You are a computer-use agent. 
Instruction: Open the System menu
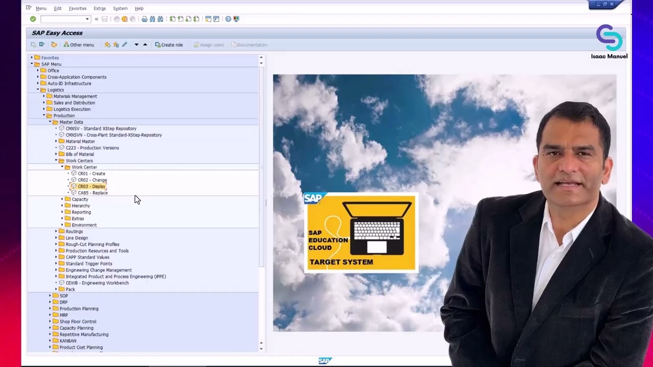click(120, 9)
